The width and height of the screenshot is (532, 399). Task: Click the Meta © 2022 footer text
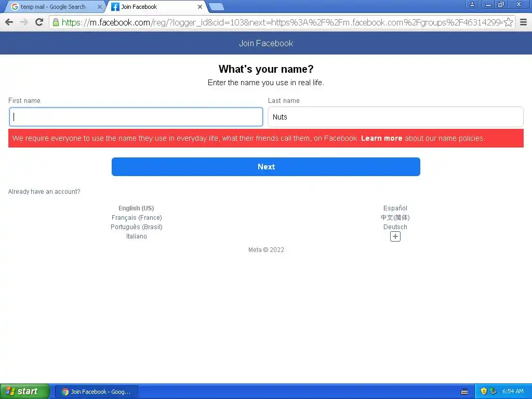pos(266,250)
